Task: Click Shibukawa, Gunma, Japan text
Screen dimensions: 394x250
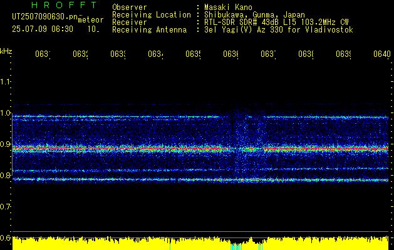Action: click(254, 15)
